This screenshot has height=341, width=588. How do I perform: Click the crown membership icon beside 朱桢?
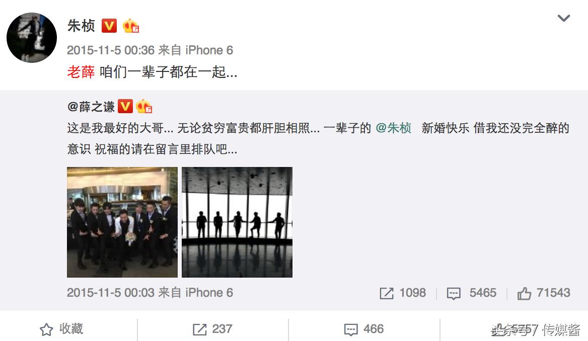click(130, 26)
